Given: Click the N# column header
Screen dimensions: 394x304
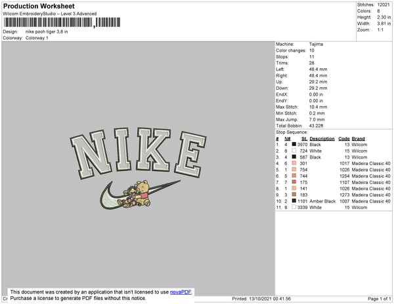Looking at the screenshot, I should click(x=288, y=139).
